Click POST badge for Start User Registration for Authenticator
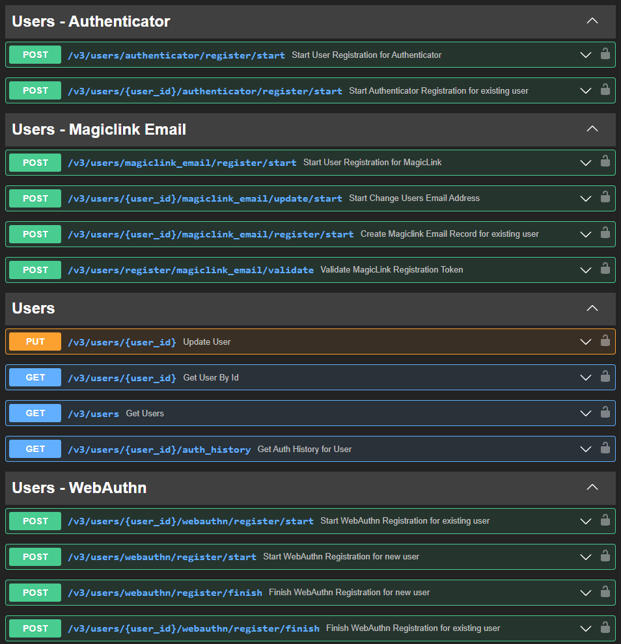621x644 pixels. tap(35, 55)
